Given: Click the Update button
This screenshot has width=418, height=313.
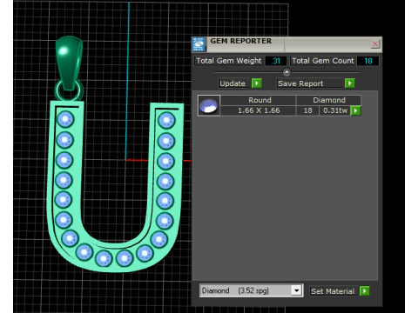Looking at the screenshot, I should 234,83.
